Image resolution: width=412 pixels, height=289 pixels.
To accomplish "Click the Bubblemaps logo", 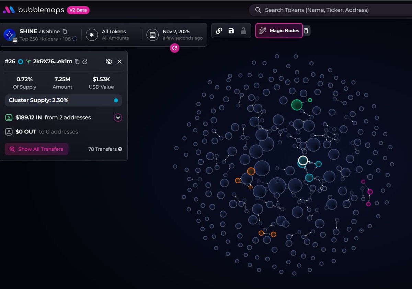I will (33, 10).
